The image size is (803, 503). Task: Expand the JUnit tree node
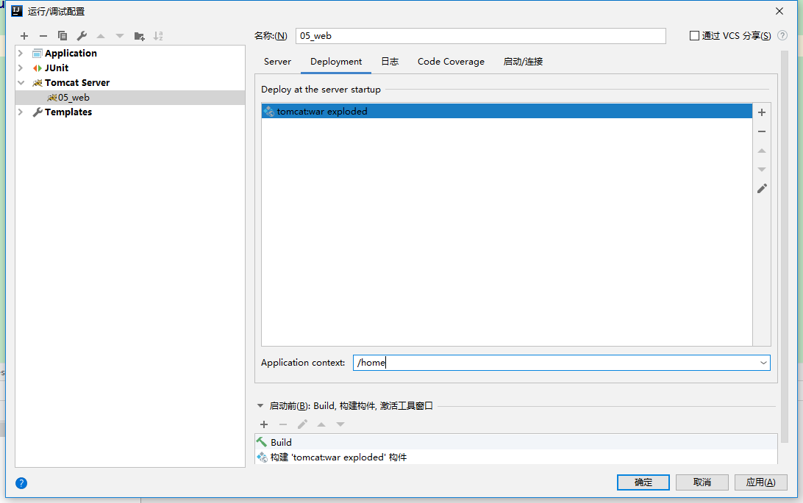[21, 68]
